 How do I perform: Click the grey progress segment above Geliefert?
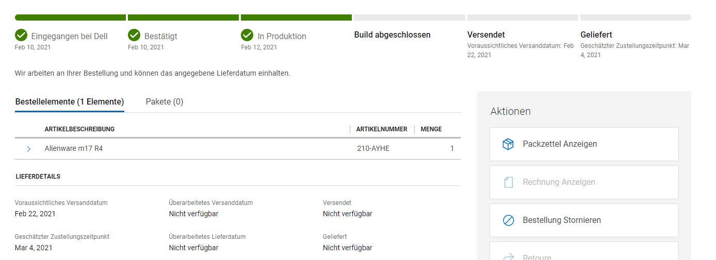coord(636,18)
